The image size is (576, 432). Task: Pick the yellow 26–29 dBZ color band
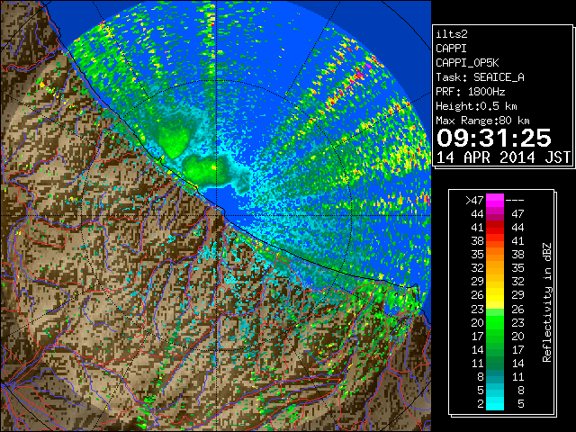click(495, 295)
